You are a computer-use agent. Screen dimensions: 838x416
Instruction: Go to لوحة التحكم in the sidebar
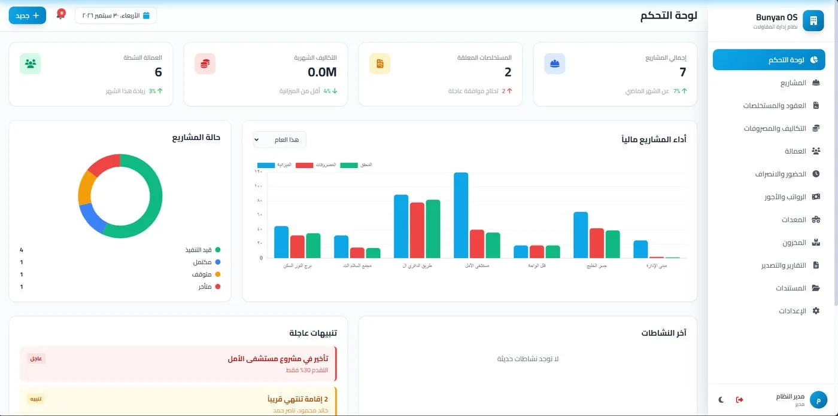770,60
